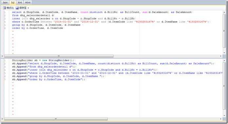
Task: Click up arrow of the SQL pane's vertical scrollbar
Action: tap(224, 12)
